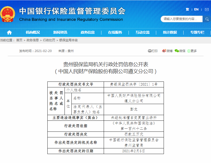Click header cell 作出处罚决定的机关名称
Viewport: 211px width, 163px height.
pos(76,143)
